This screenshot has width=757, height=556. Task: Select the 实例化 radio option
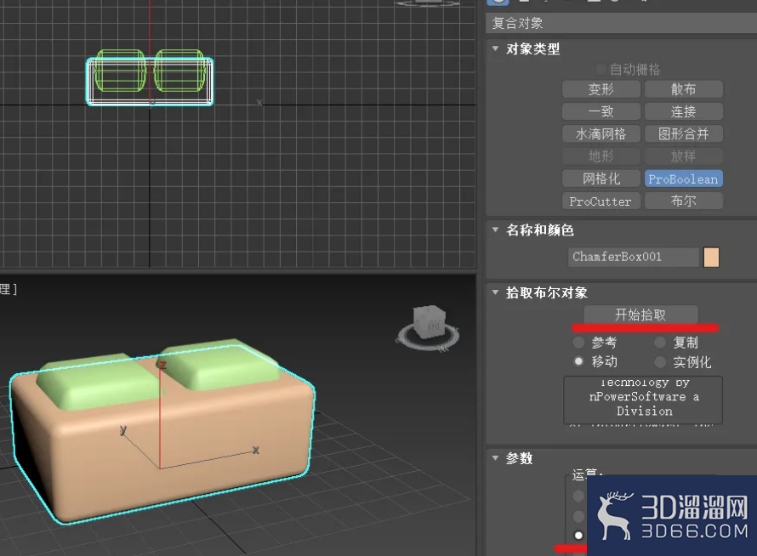click(660, 361)
